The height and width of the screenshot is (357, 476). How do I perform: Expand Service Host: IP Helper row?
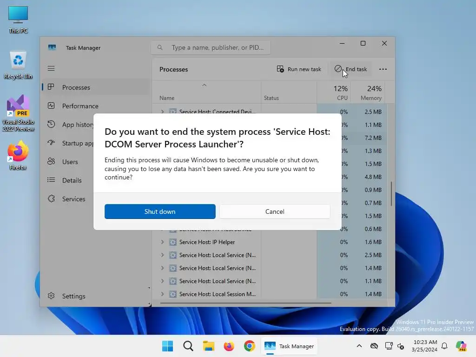(162, 242)
